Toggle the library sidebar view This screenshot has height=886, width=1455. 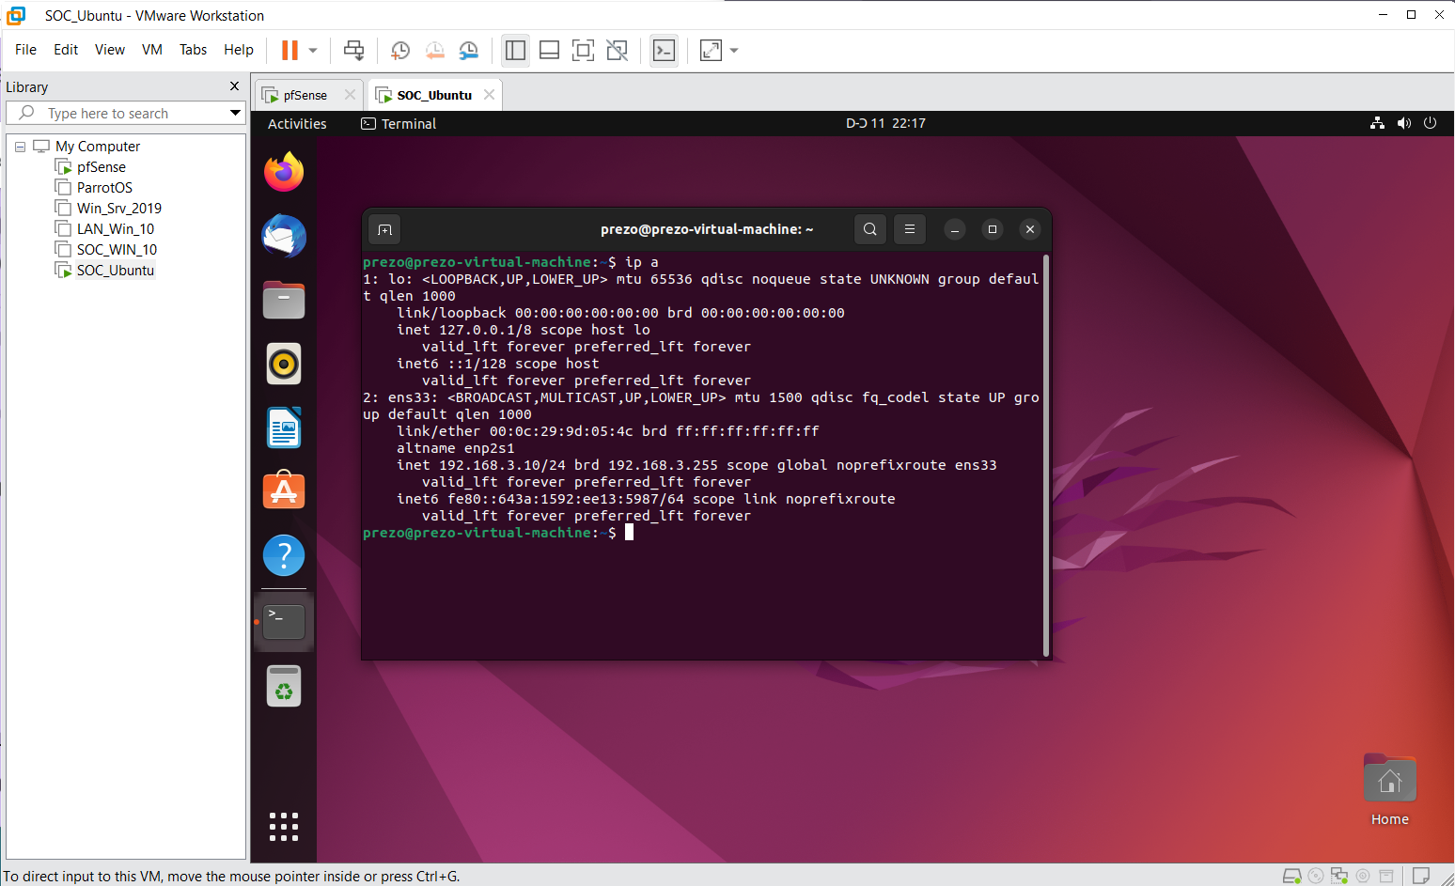pyautogui.click(x=515, y=50)
